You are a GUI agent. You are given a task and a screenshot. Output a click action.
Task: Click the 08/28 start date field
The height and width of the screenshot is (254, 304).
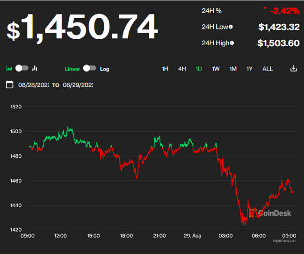(33, 85)
